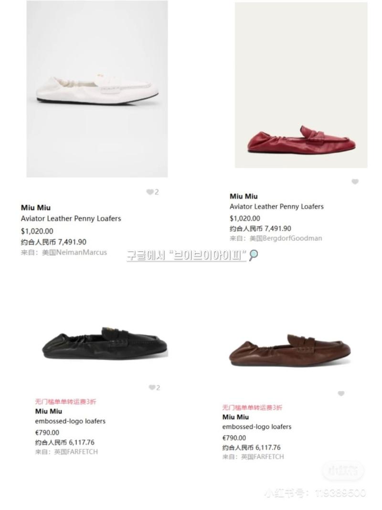Click heart icon for brown embossed-logo loafers

[341, 394]
